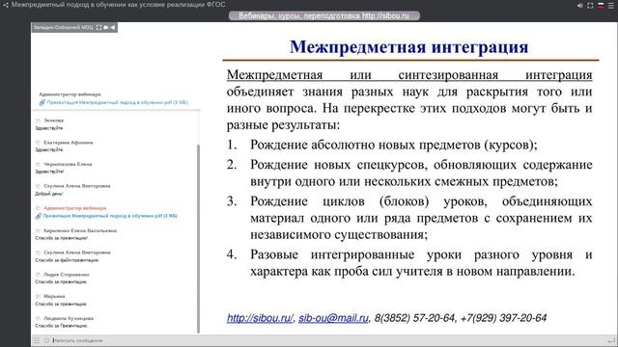Mute the webinar sound with the speaker icon
This screenshot has height=347, width=618.
579,6
